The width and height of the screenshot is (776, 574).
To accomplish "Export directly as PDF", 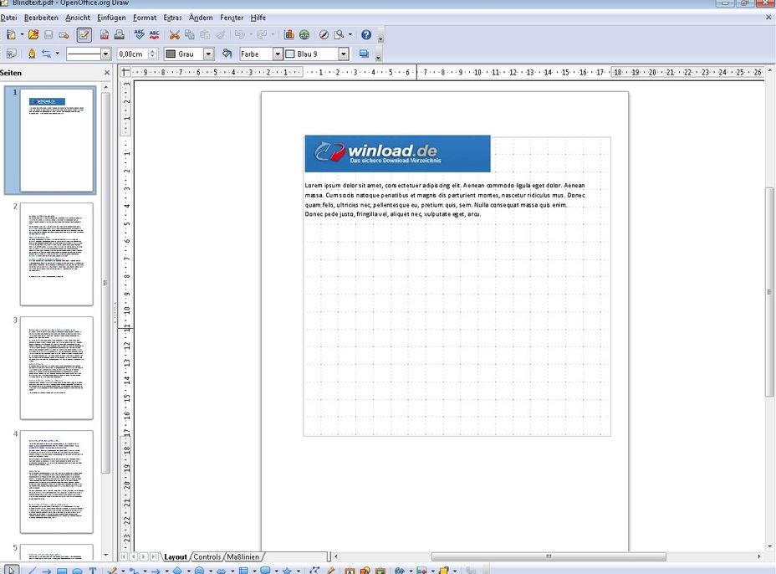I will 104,34.
